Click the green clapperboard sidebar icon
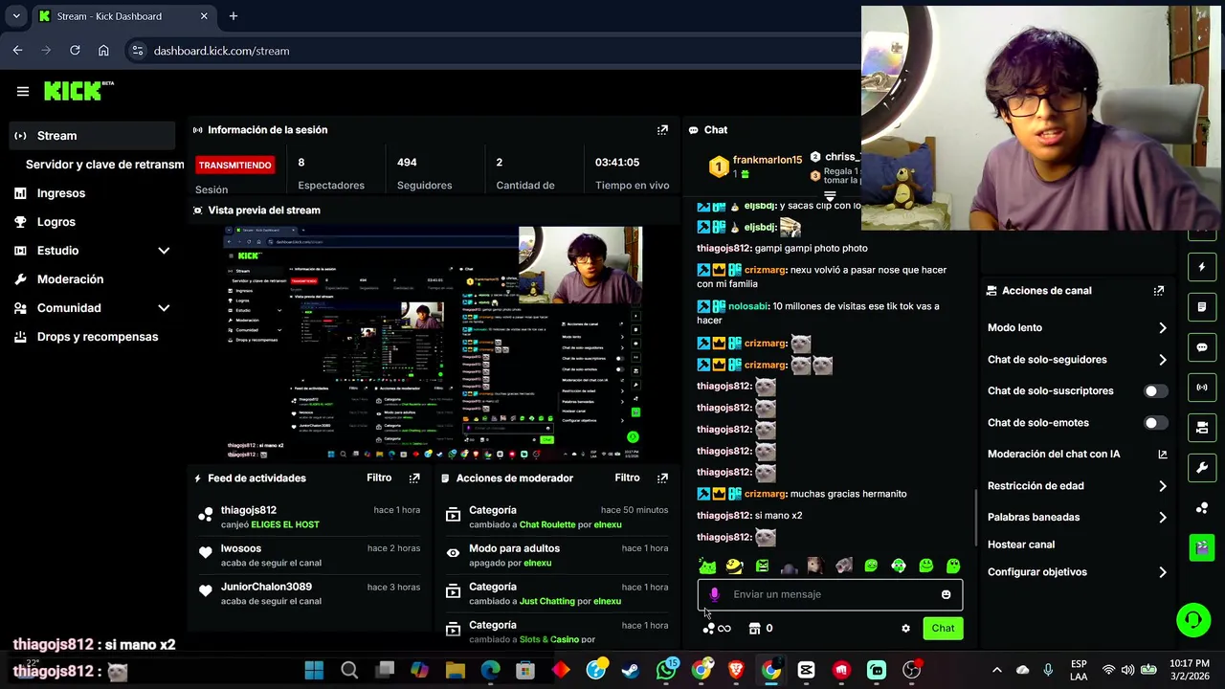Viewport: 1225px width, 689px height. [x=1202, y=547]
